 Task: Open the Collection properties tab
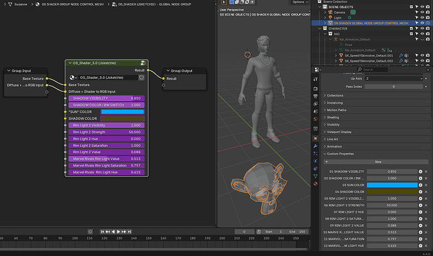pyautogui.click(x=316, y=129)
